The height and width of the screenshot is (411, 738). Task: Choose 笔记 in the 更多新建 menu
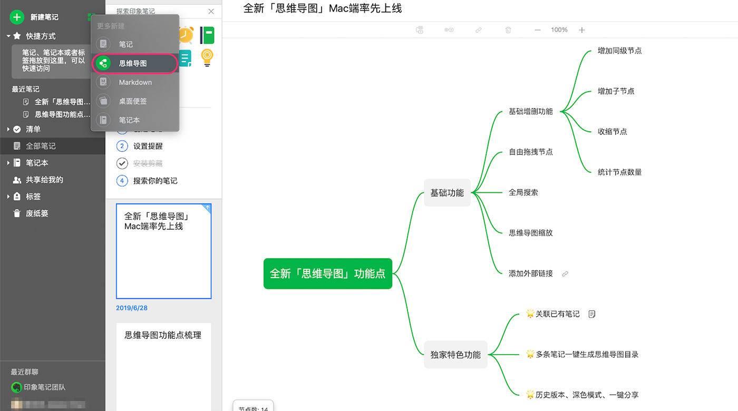point(135,44)
